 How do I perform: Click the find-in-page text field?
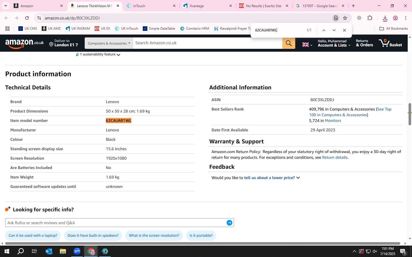click(278, 30)
